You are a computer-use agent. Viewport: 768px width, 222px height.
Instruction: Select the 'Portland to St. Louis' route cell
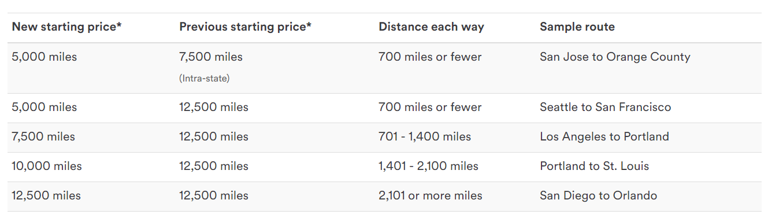click(x=595, y=166)
